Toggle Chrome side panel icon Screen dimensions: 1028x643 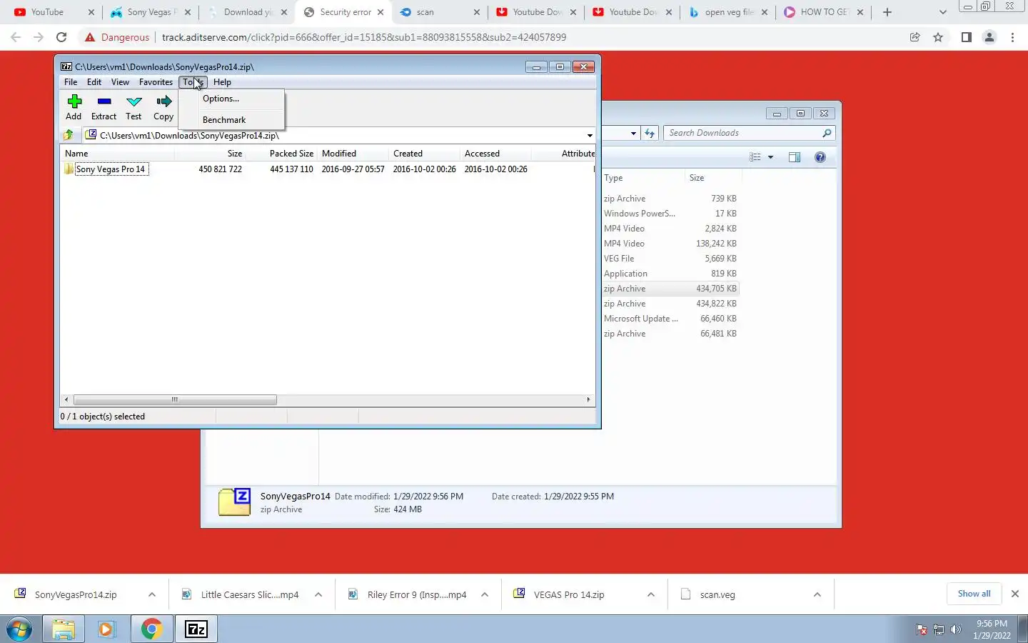click(966, 37)
